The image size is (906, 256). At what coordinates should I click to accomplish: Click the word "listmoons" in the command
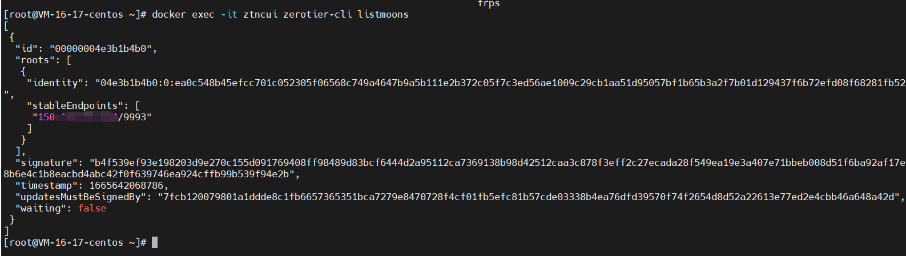coord(382,15)
